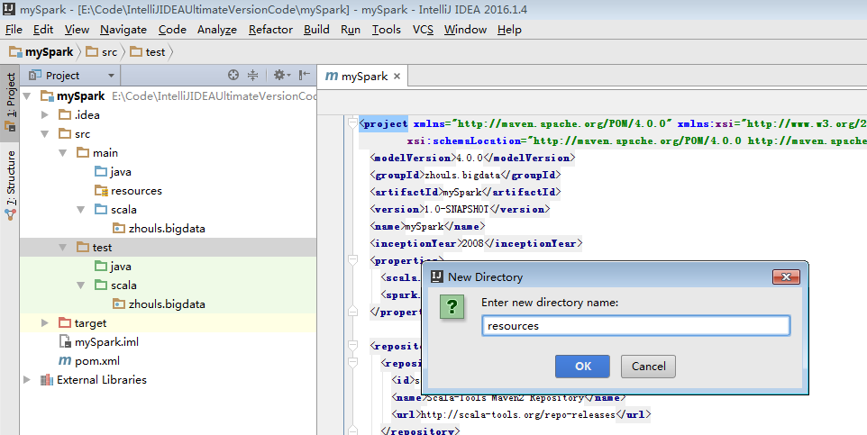Click mySpark breadcrumb in navigation bar
This screenshot has height=435, width=867.
click(x=41, y=52)
